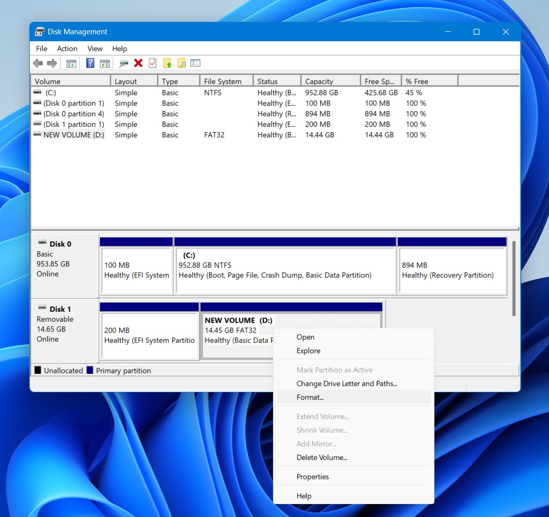Select the 200 MB EFI partition on Disk 1
The height and width of the screenshot is (517, 549).
click(x=149, y=331)
